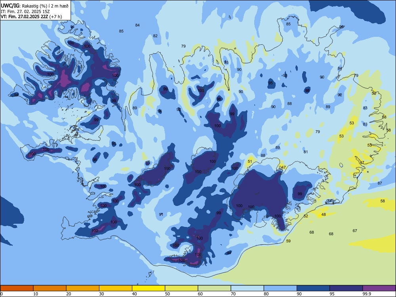Click the humidity value "52" near southeast coast
This screenshot has width=396, height=297.
(x=306, y=216)
